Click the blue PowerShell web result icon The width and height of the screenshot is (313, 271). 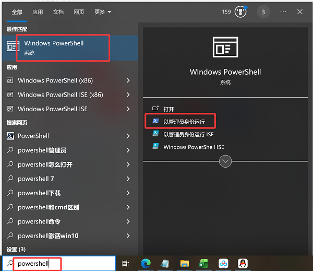[x=10, y=136]
